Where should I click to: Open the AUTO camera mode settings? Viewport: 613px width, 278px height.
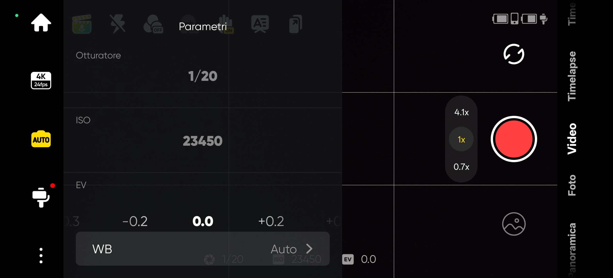[x=41, y=139]
